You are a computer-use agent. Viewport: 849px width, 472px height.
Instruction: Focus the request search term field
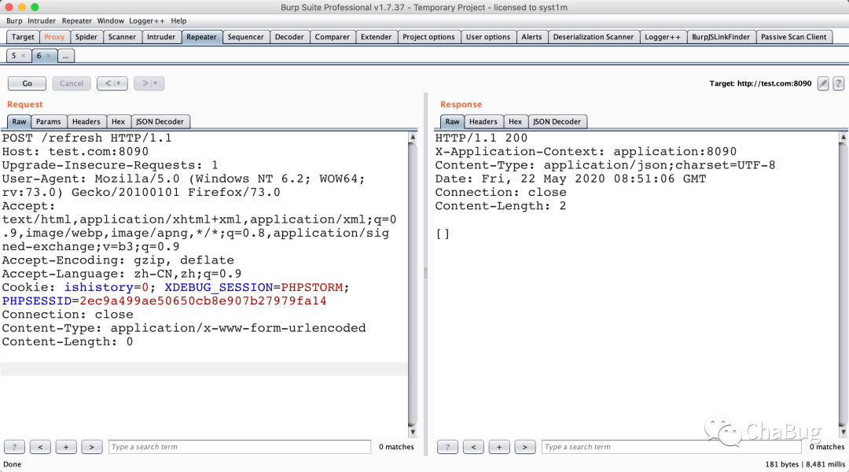(x=240, y=447)
